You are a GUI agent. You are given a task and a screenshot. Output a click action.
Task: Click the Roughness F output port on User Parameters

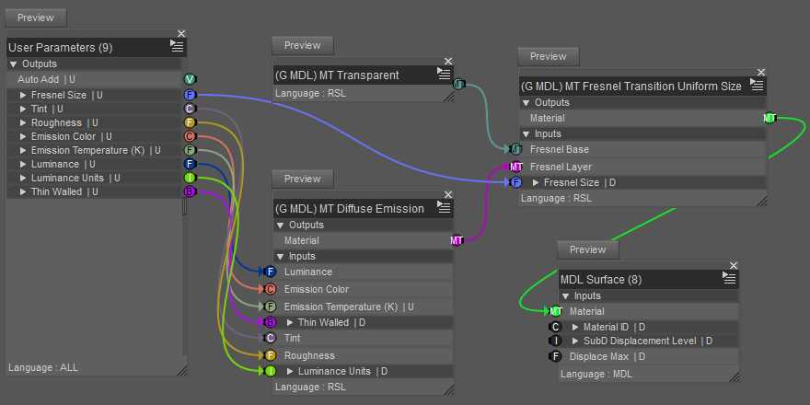191,123
